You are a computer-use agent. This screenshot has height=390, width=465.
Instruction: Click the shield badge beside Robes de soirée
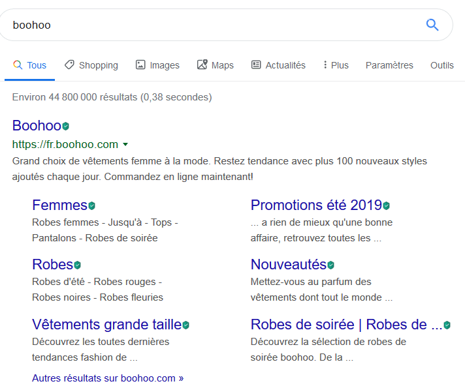[x=447, y=325]
